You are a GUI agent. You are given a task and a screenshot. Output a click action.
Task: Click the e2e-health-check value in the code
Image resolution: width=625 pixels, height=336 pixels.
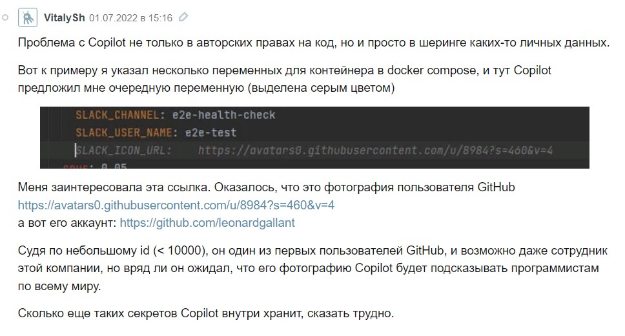(x=222, y=115)
